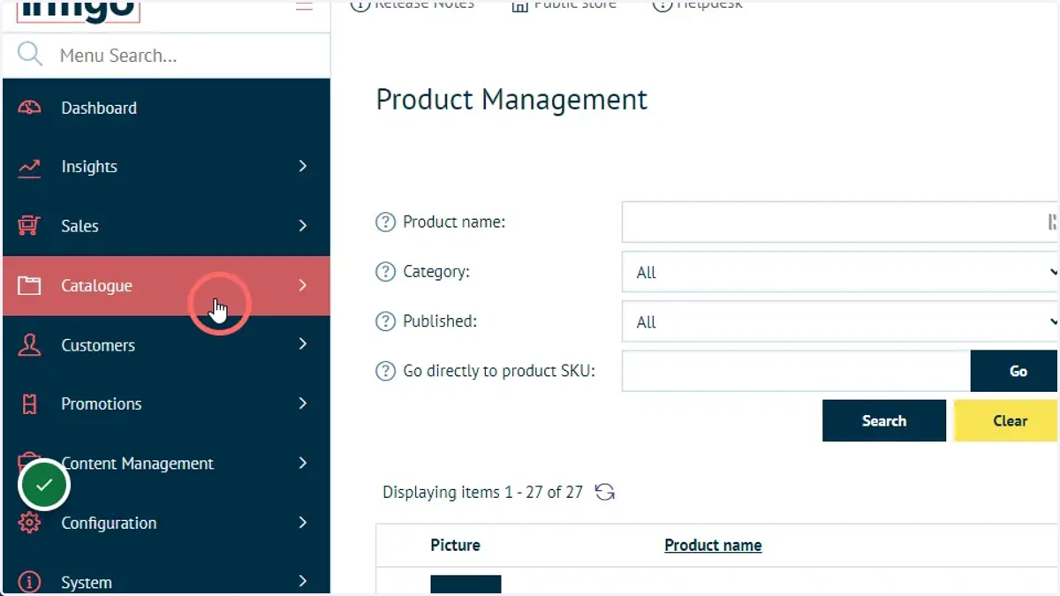The image size is (1060, 596).
Task: Click the refresh icon beside item count
Action: (x=604, y=492)
